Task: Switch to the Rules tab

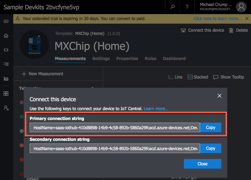Action: [150, 59]
